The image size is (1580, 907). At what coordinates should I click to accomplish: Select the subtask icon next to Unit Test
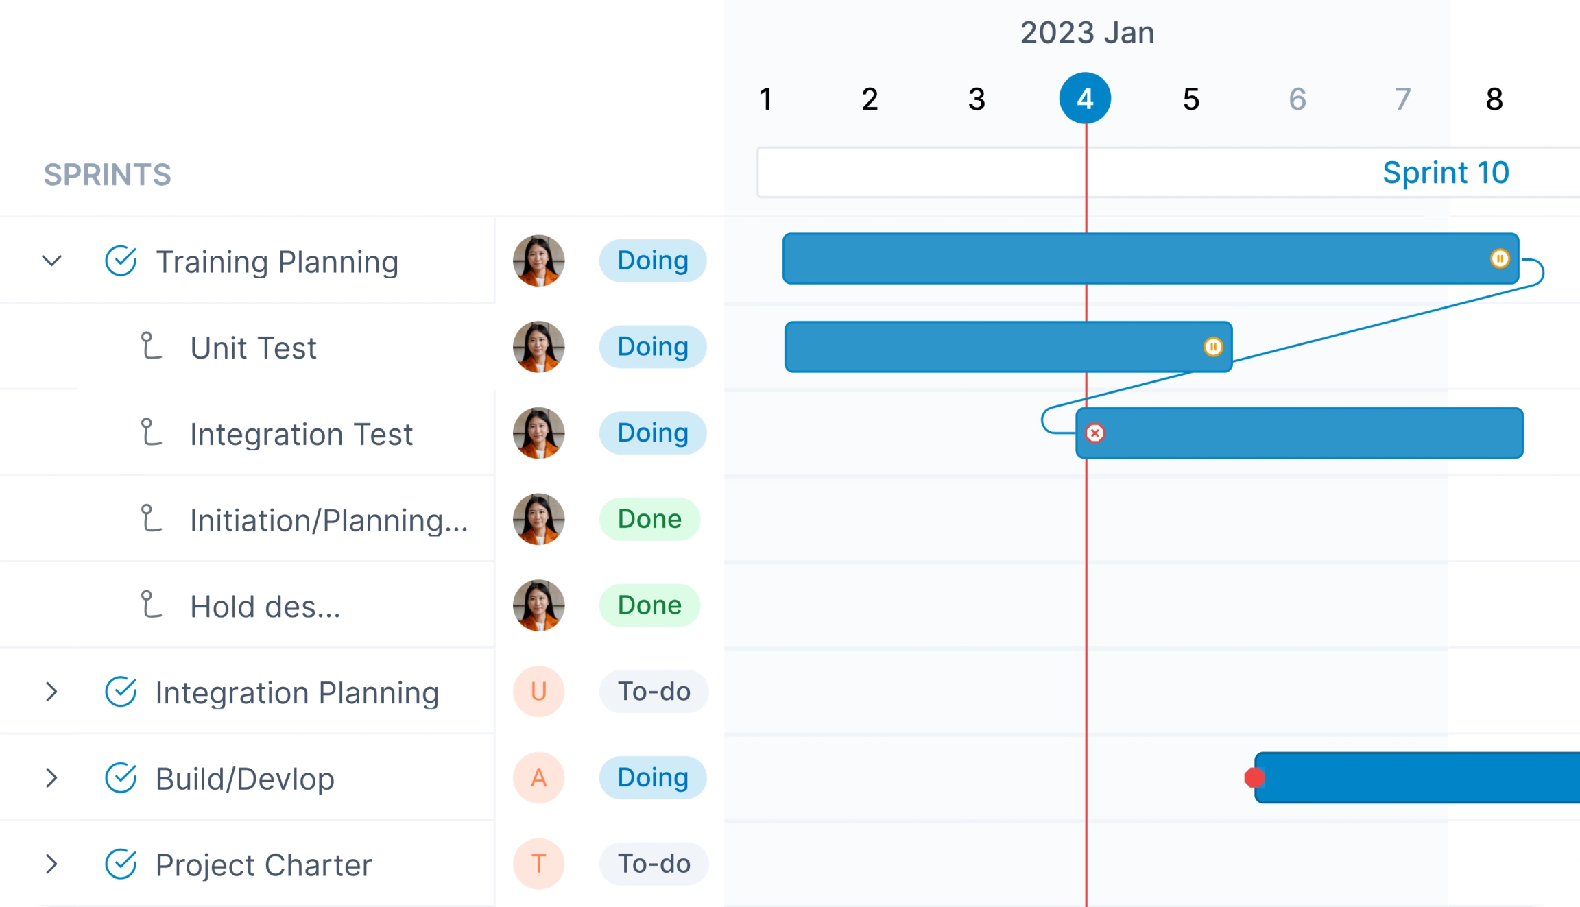[150, 347]
